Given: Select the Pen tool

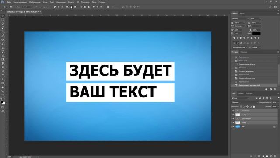Looking at the screenshot, I should (x=3, y=71).
